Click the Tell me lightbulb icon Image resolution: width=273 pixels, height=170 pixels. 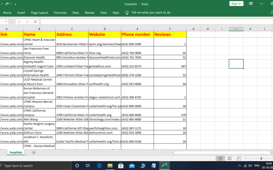127,13
